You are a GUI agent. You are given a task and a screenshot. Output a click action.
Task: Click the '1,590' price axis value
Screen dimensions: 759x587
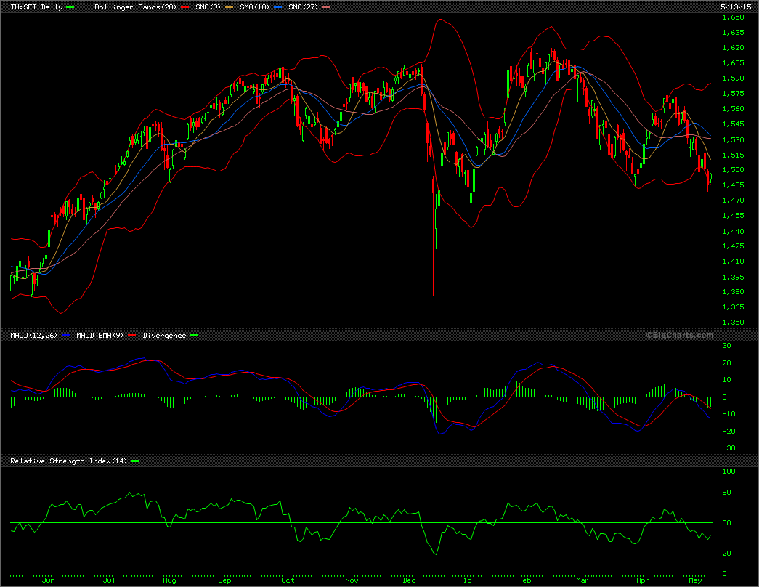733,78
